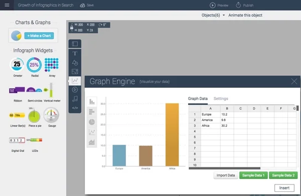
Task: Click the Africa bar in chart
Action: click(x=172, y=135)
